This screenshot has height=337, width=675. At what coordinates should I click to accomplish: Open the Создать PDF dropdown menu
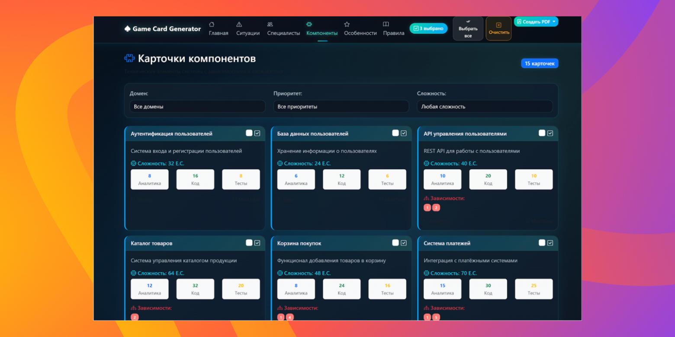[536, 21]
